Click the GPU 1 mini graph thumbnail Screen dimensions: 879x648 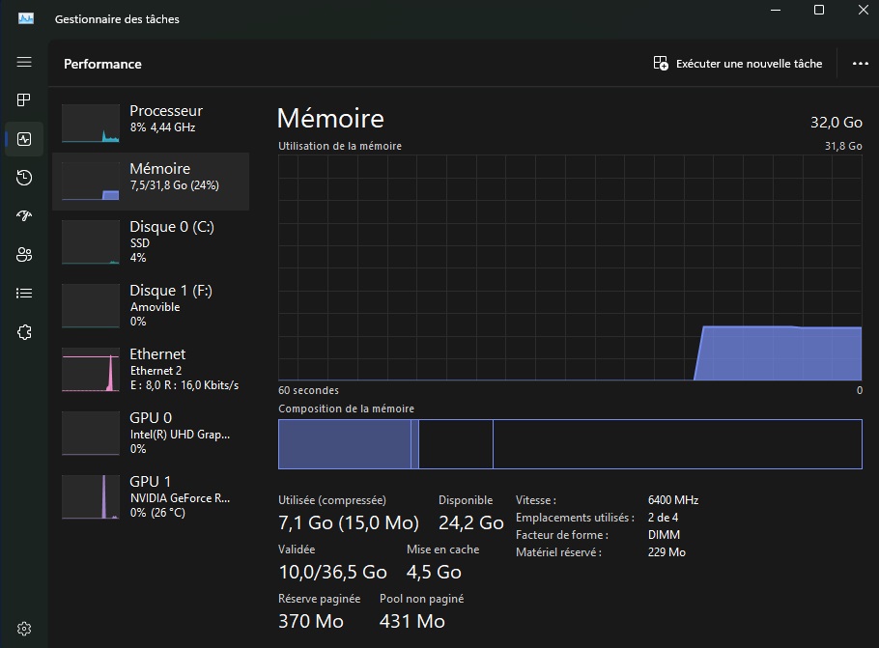point(90,497)
